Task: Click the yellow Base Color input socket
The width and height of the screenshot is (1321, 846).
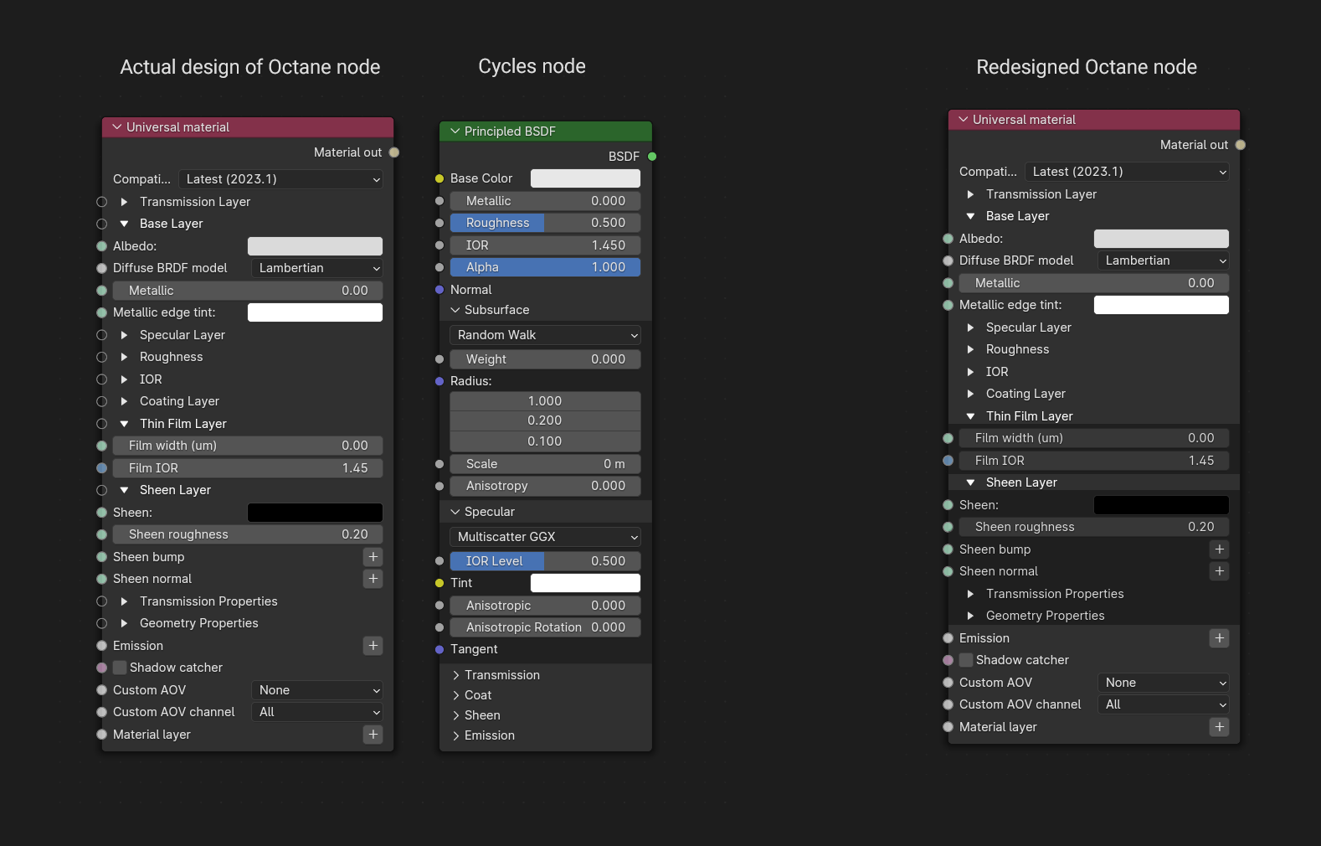Action: pyautogui.click(x=439, y=178)
